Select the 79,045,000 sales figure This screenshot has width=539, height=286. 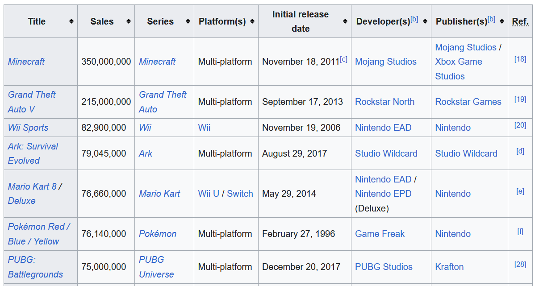tap(104, 153)
